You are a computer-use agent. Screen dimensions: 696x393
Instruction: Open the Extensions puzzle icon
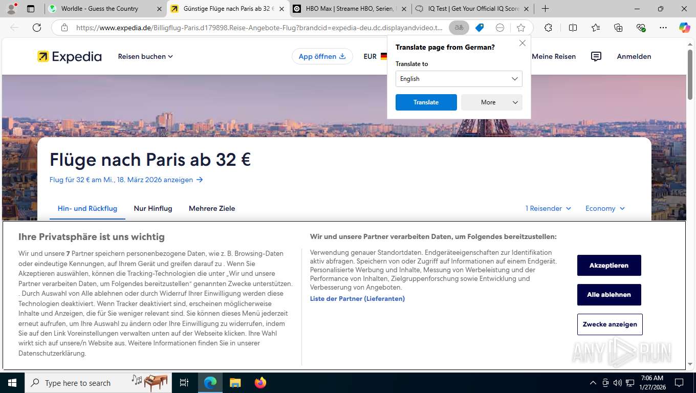point(548,28)
